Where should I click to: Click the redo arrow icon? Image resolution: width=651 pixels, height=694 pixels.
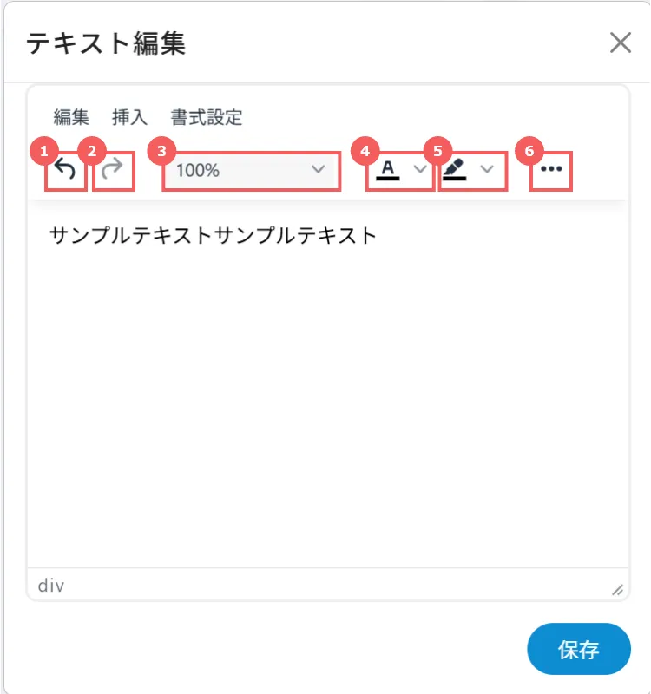tap(113, 170)
